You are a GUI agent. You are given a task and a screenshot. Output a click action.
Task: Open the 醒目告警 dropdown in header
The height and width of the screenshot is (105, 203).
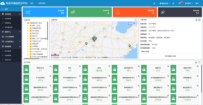[x=165, y=3]
